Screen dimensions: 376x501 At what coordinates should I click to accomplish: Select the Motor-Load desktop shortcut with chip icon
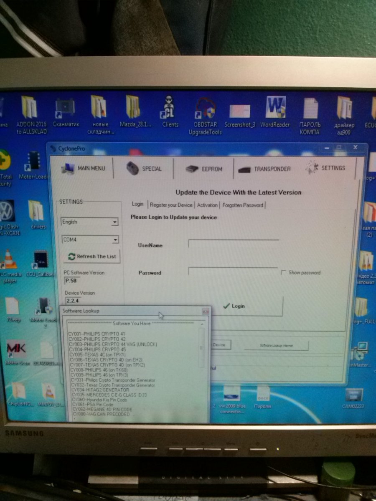click(x=33, y=166)
